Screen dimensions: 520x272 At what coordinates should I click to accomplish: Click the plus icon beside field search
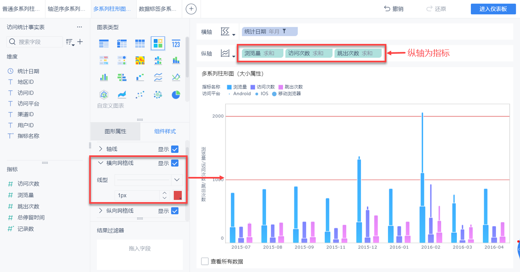[80, 42]
